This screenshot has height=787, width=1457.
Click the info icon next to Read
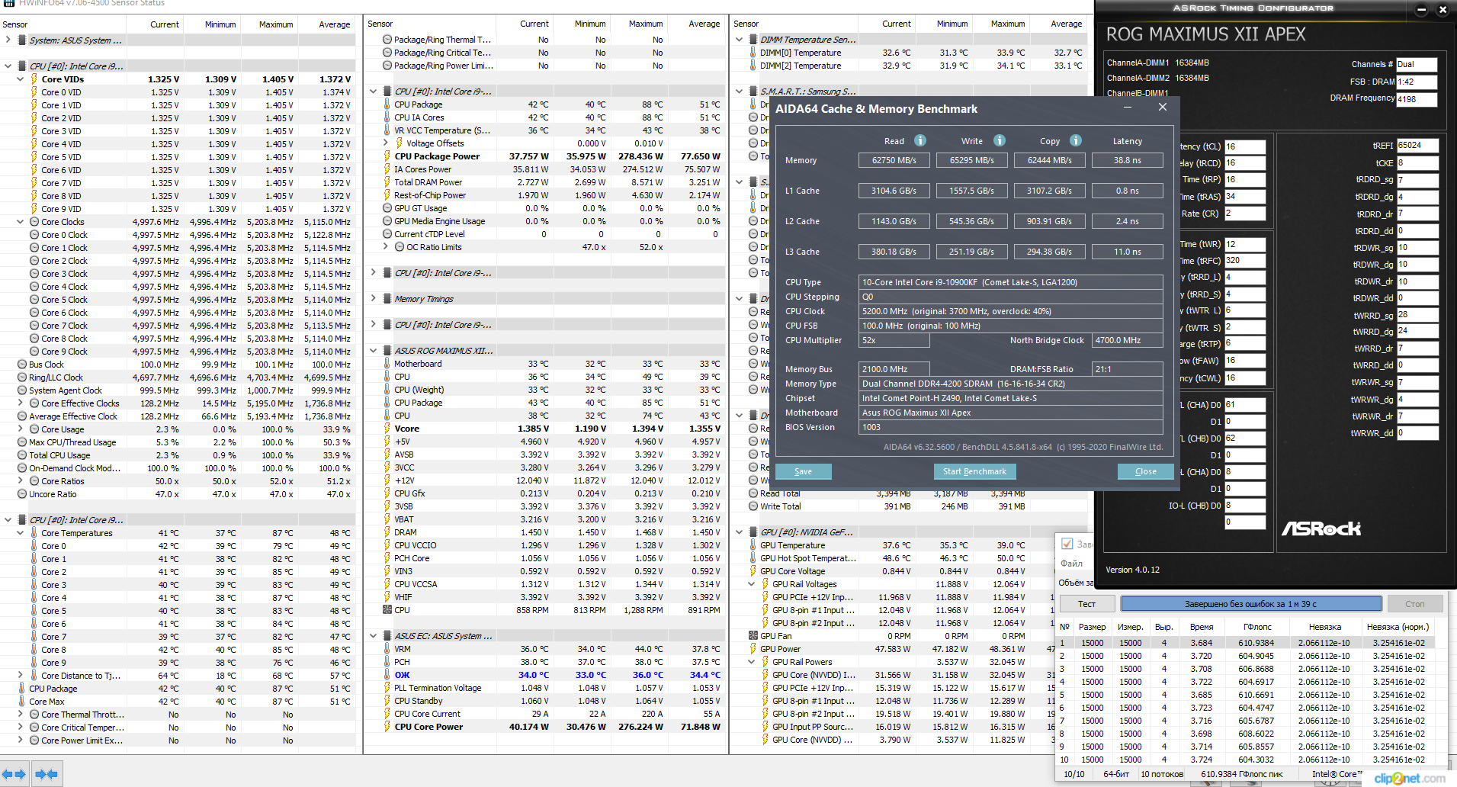coord(920,140)
